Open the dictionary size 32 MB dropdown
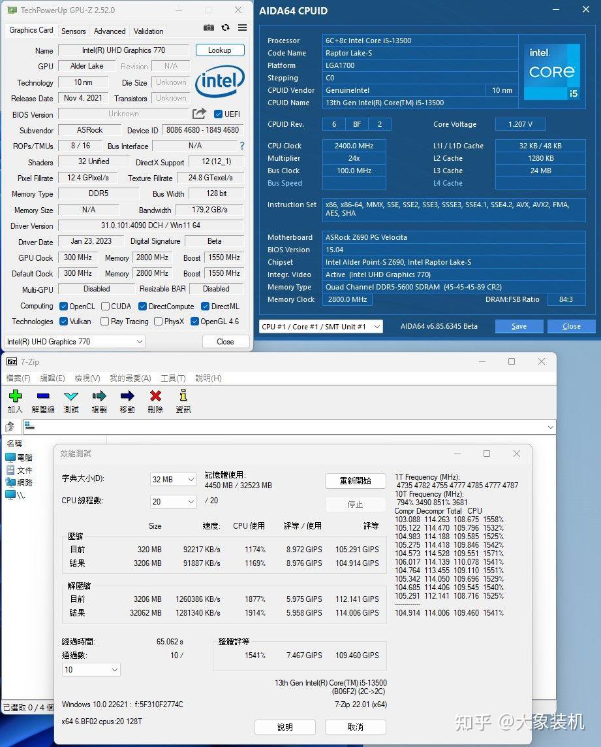Image resolution: width=601 pixels, height=747 pixels. [x=173, y=479]
